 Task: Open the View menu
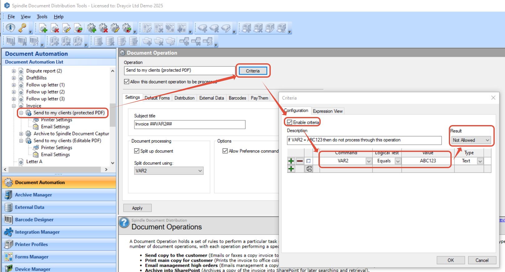[26, 17]
